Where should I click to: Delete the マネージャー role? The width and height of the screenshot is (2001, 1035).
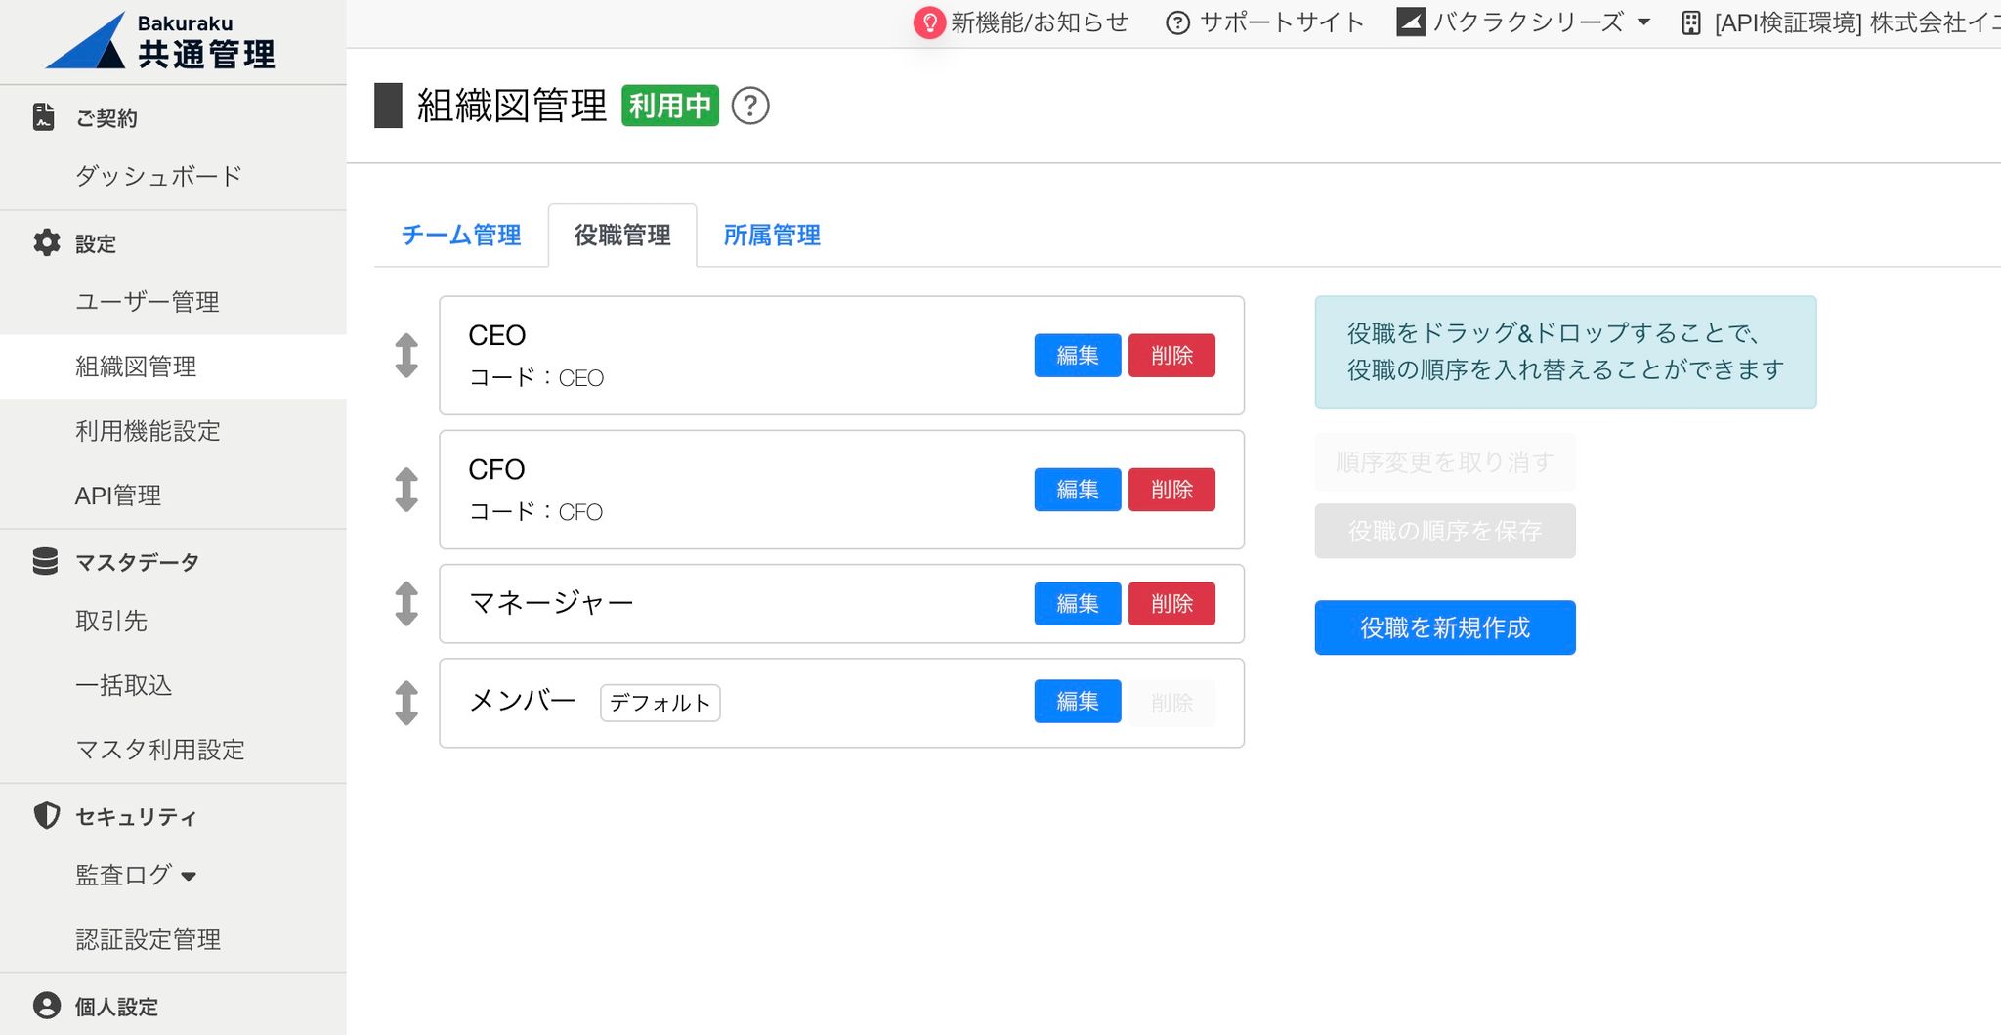1171,603
